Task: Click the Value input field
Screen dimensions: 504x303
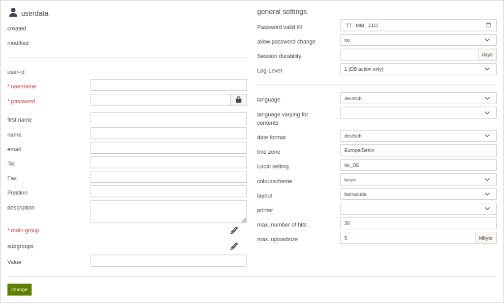Action: pyautogui.click(x=168, y=261)
